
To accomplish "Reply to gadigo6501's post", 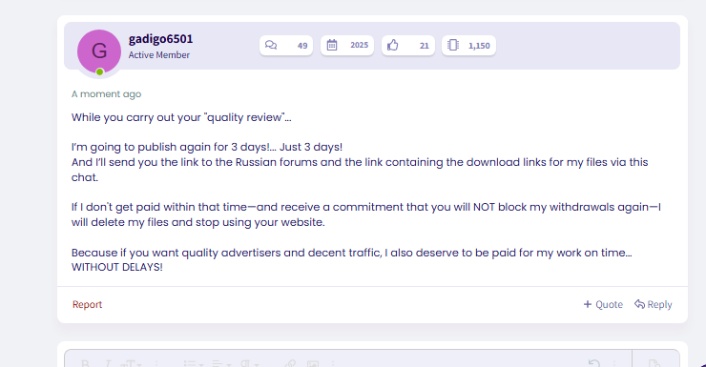I will click(x=654, y=304).
